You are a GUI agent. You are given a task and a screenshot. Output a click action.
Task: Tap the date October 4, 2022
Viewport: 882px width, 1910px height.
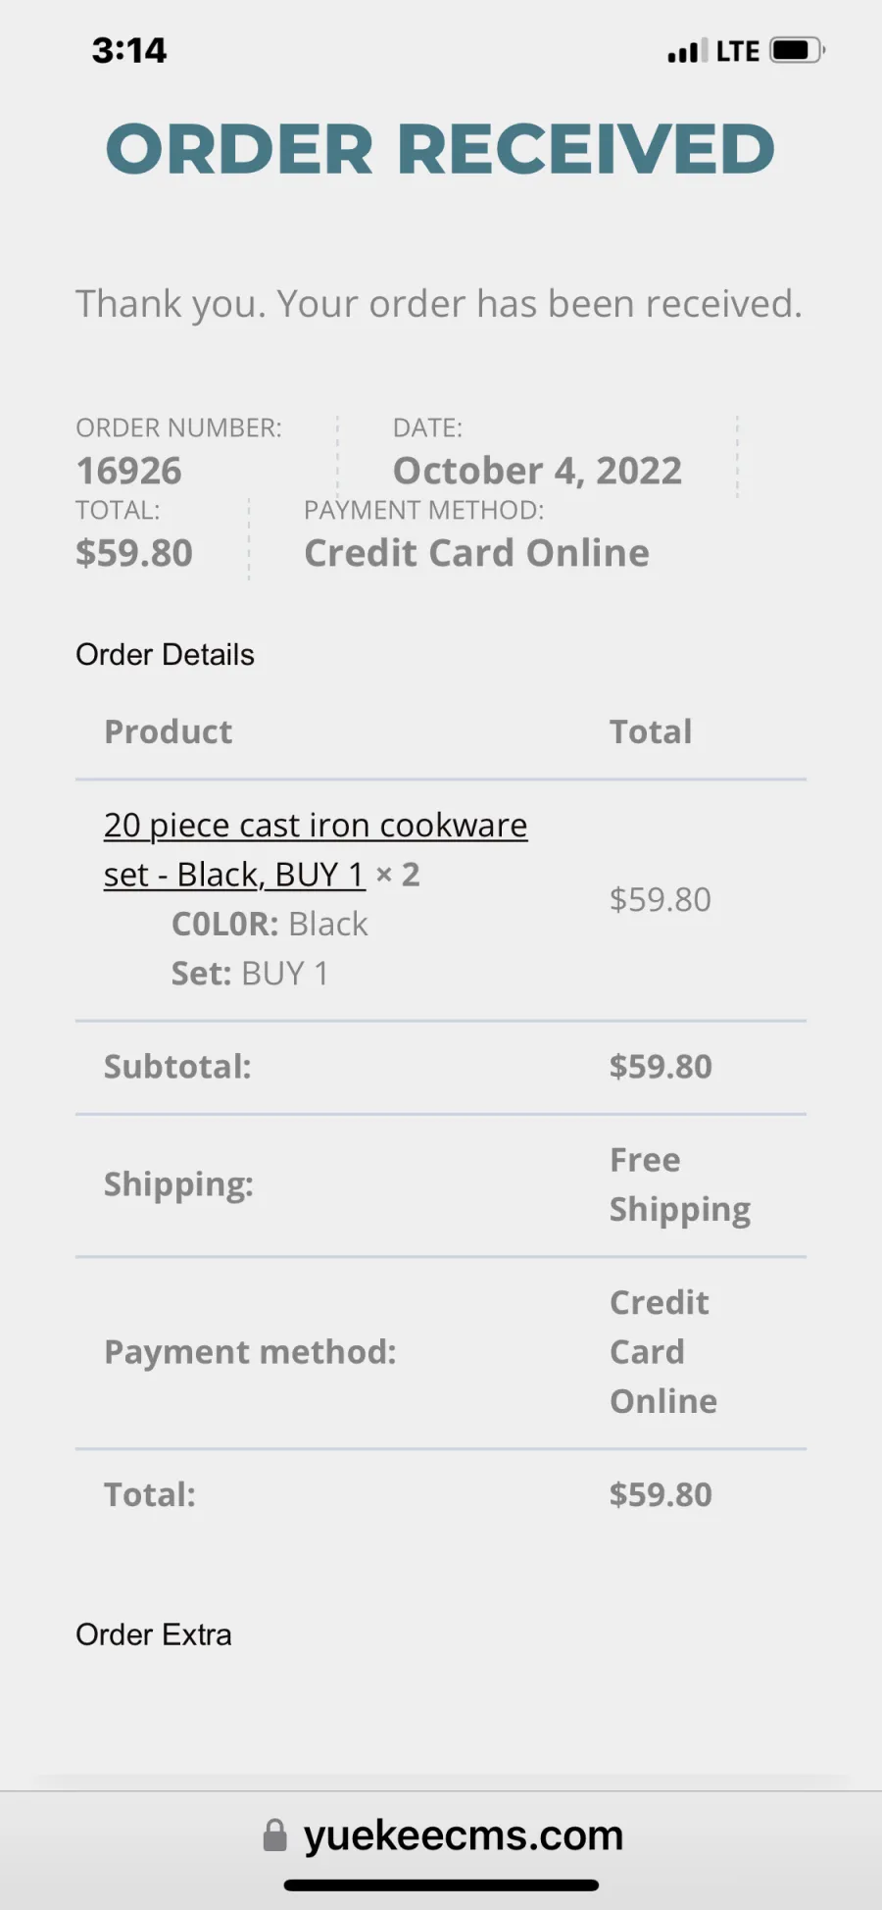tap(537, 472)
